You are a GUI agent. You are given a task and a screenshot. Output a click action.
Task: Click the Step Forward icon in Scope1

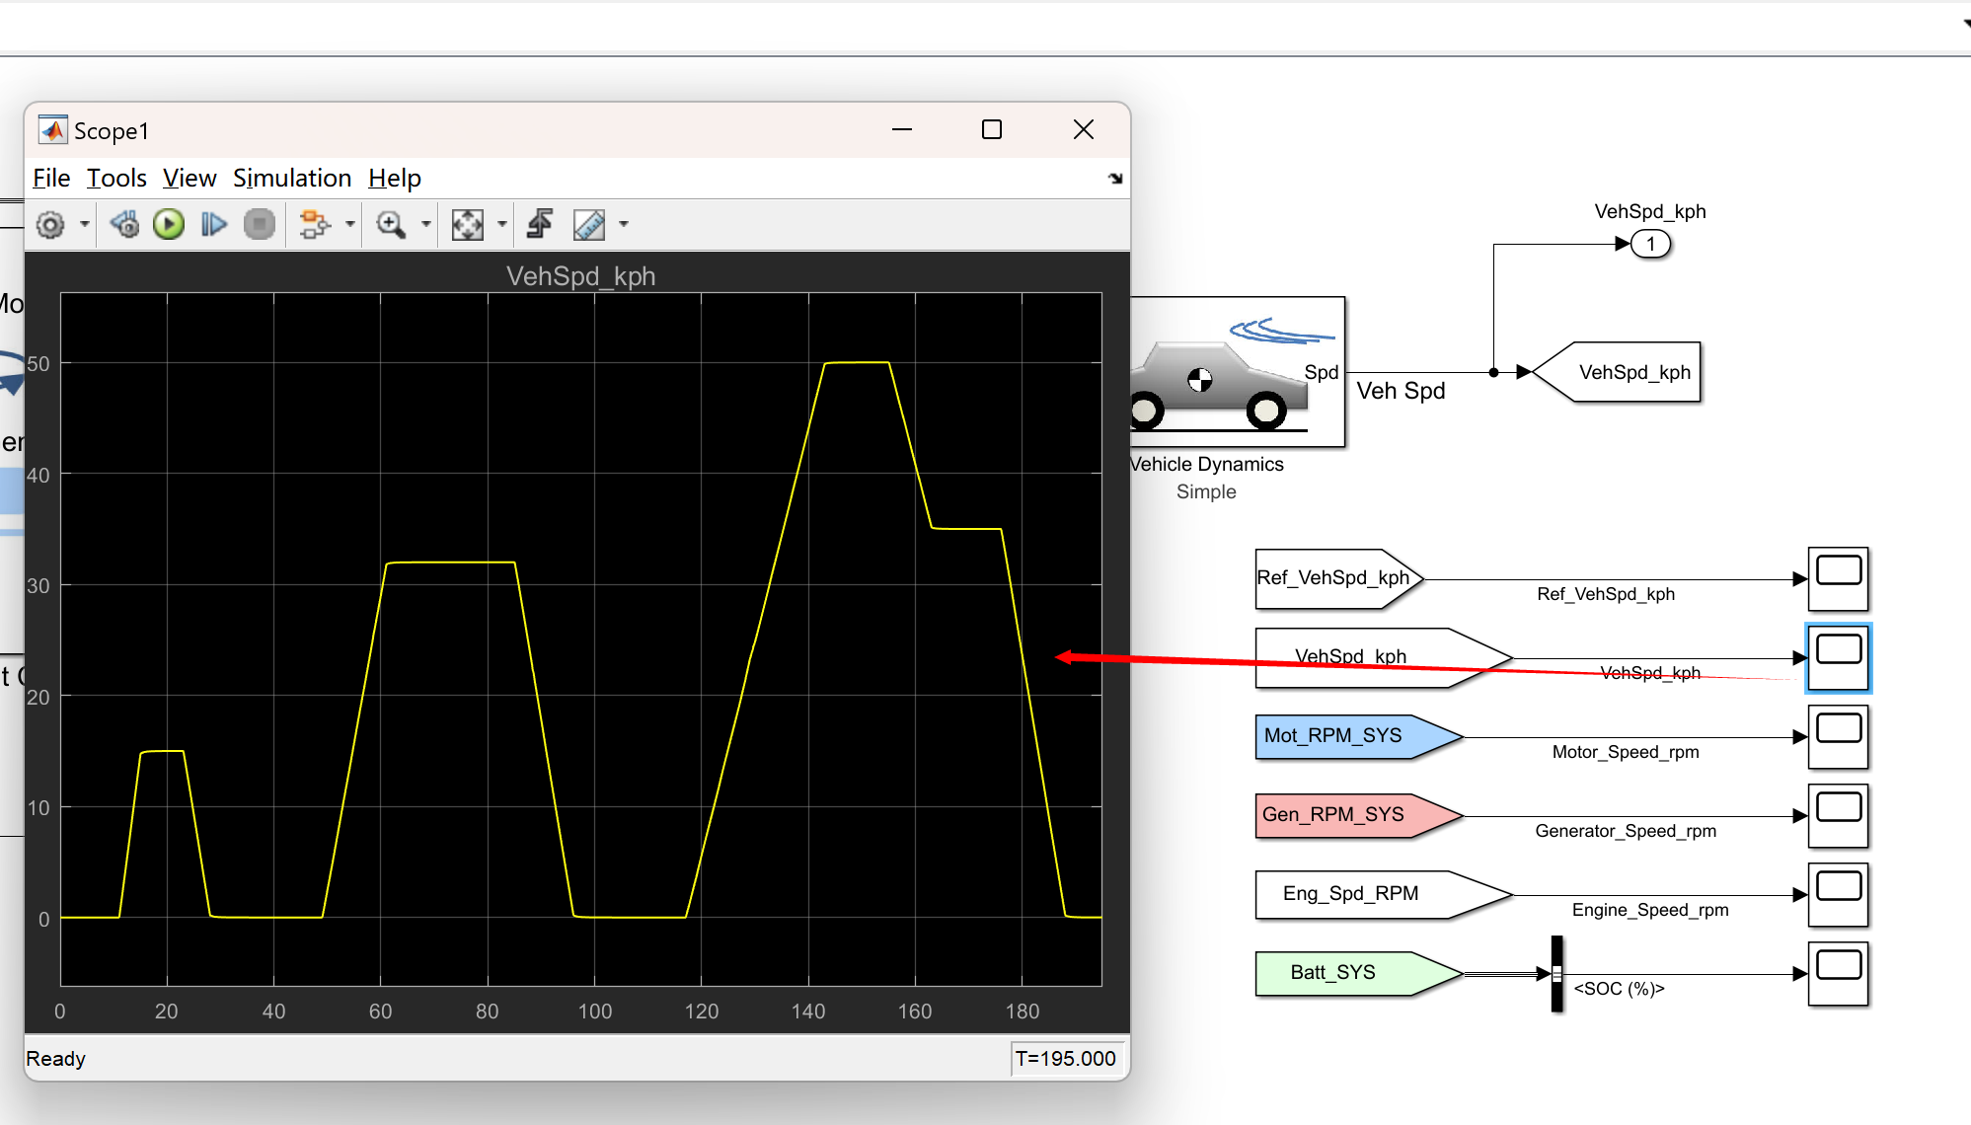[x=212, y=224]
